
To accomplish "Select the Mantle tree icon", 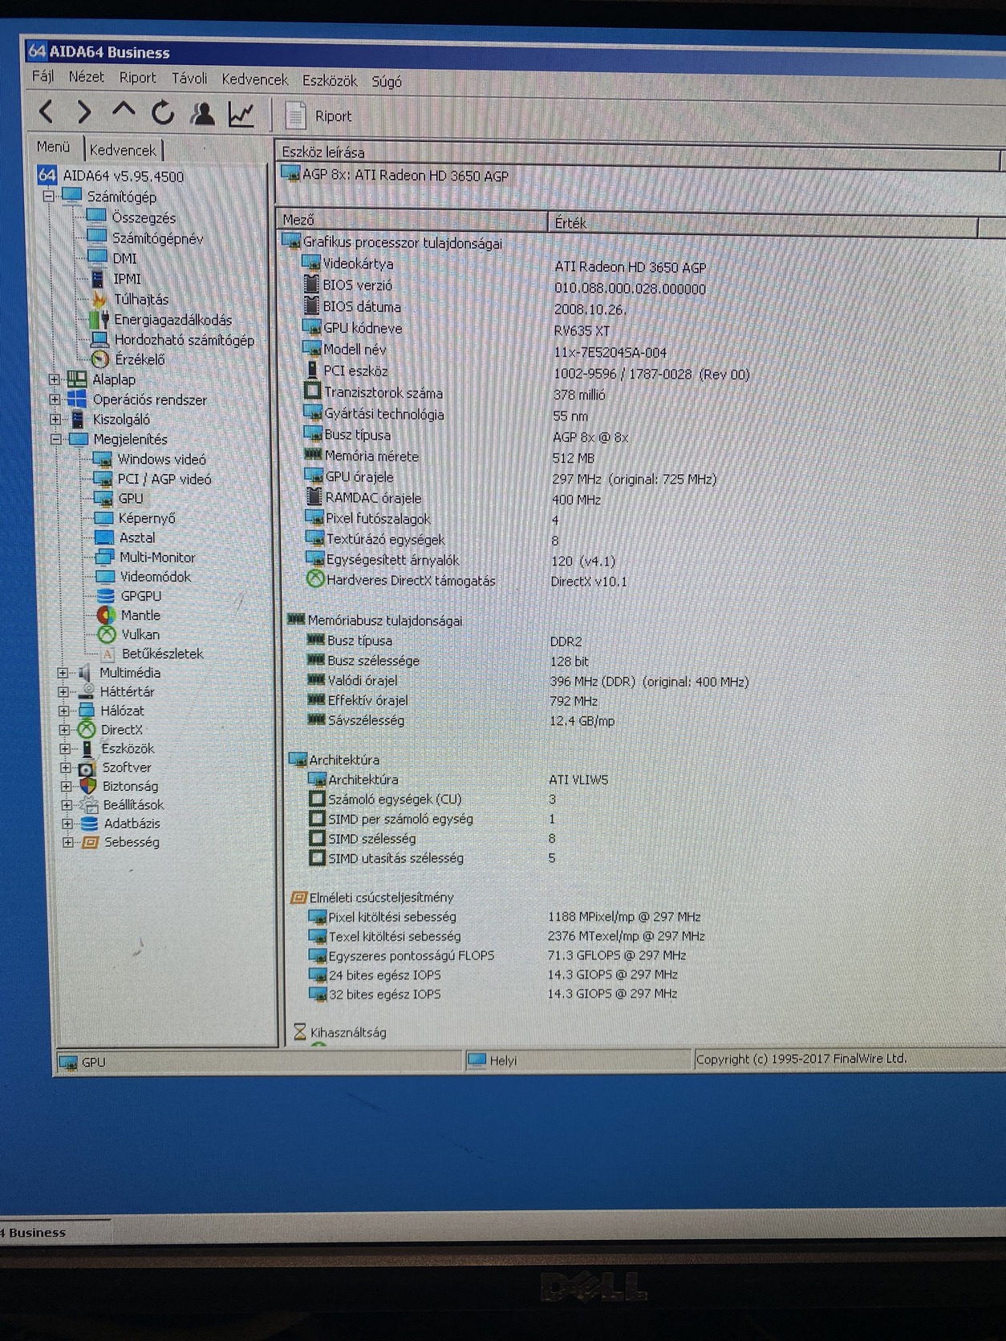I will click(x=107, y=615).
